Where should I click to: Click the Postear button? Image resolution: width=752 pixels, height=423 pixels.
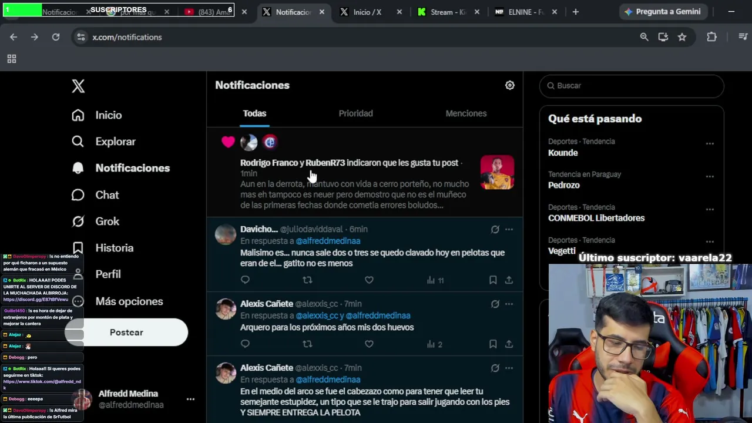tap(126, 333)
